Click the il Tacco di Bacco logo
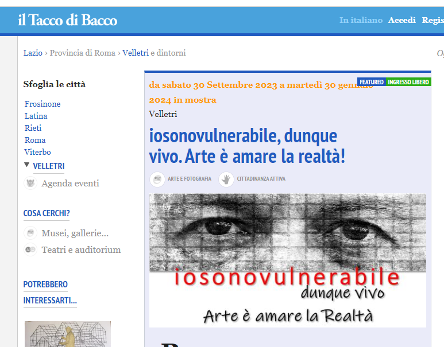Viewport: 444px width, 347px height. [67, 20]
